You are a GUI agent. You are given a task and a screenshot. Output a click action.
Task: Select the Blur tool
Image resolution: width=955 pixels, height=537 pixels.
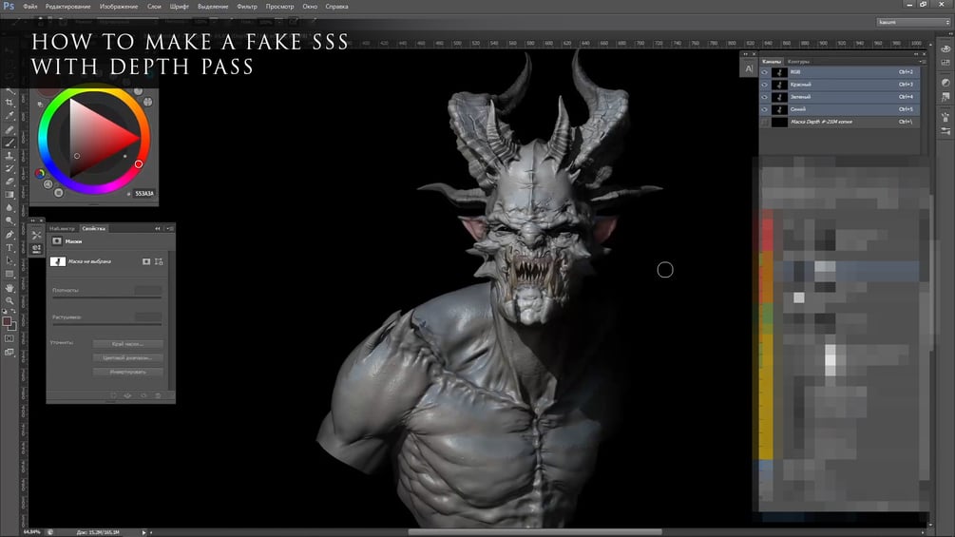[10, 207]
